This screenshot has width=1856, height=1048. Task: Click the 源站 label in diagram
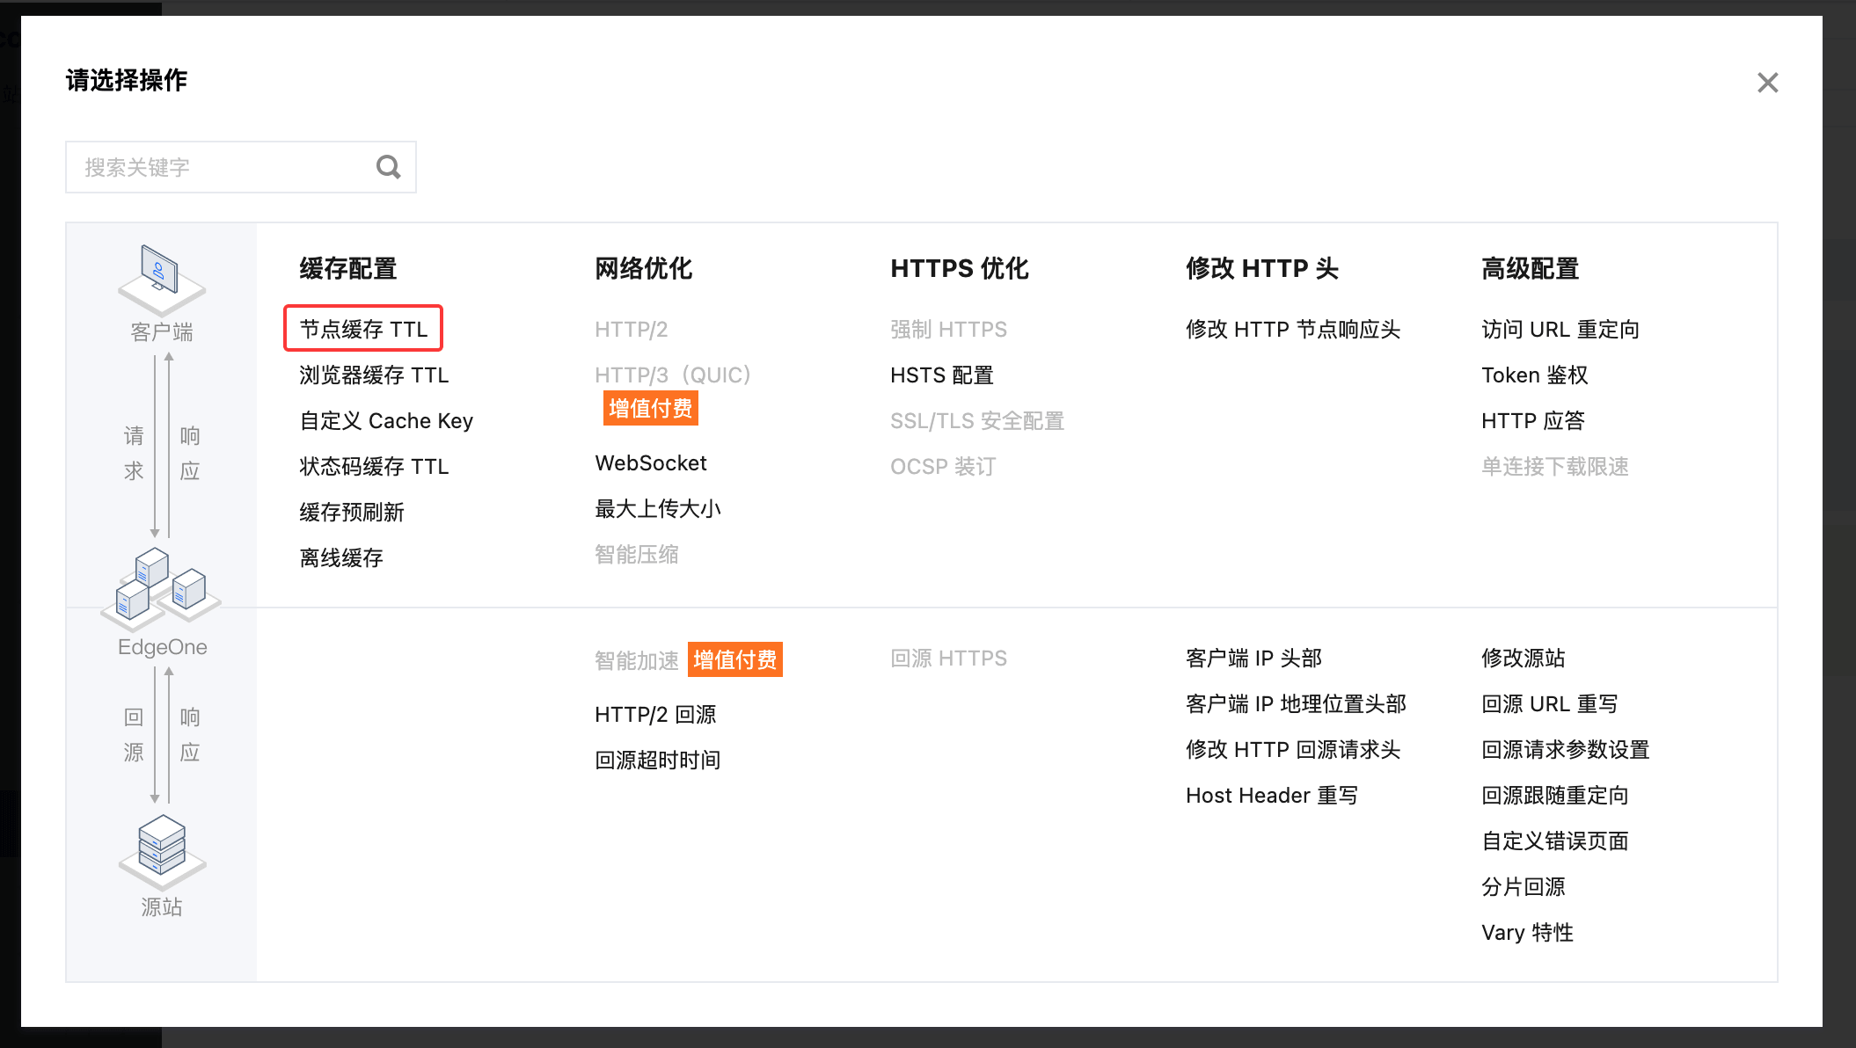point(162,907)
